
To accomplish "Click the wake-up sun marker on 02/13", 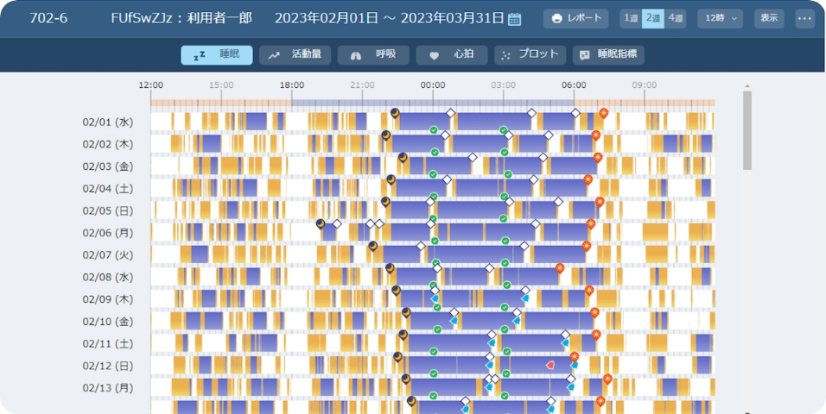I will coord(607,379).
